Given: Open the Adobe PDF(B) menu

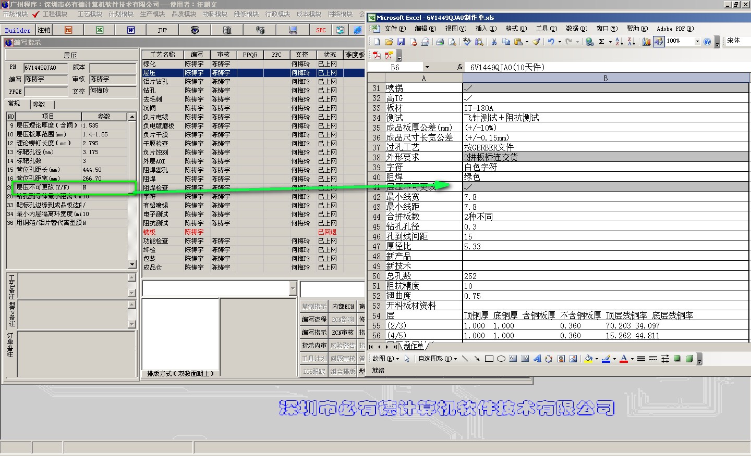Looking at the screenshot, I should 675,29.
